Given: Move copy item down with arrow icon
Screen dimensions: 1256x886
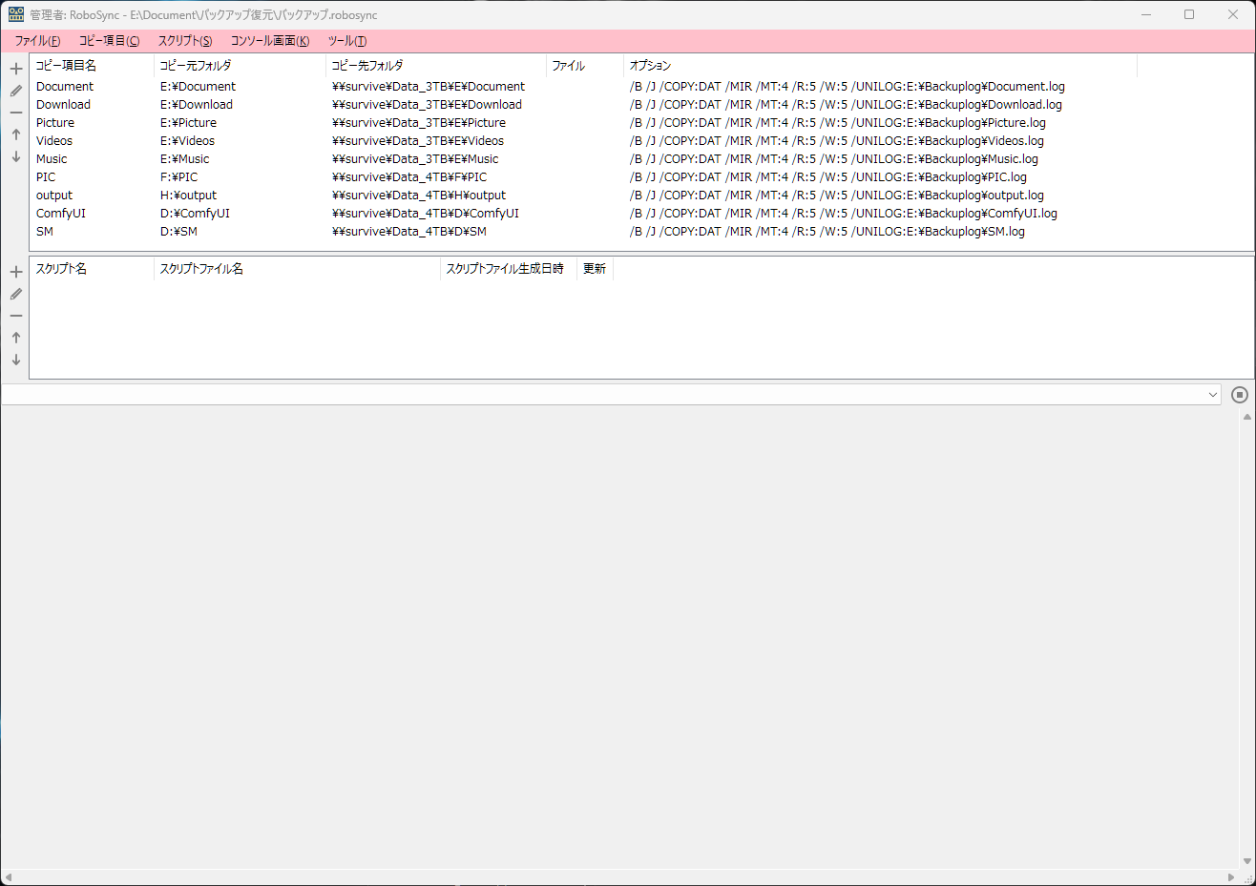Looking at the screenshot, I should 16,156.
